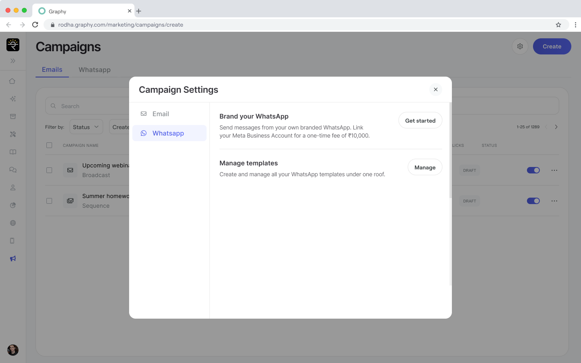Open the reports pie chart icon
This screenshot has width=581, height=363.
13,205
